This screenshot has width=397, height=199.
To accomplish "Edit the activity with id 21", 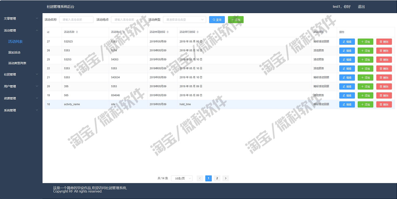I will [347, 77].
